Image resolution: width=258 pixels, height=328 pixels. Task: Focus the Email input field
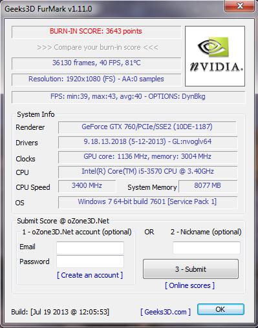(x=90, y=248)
